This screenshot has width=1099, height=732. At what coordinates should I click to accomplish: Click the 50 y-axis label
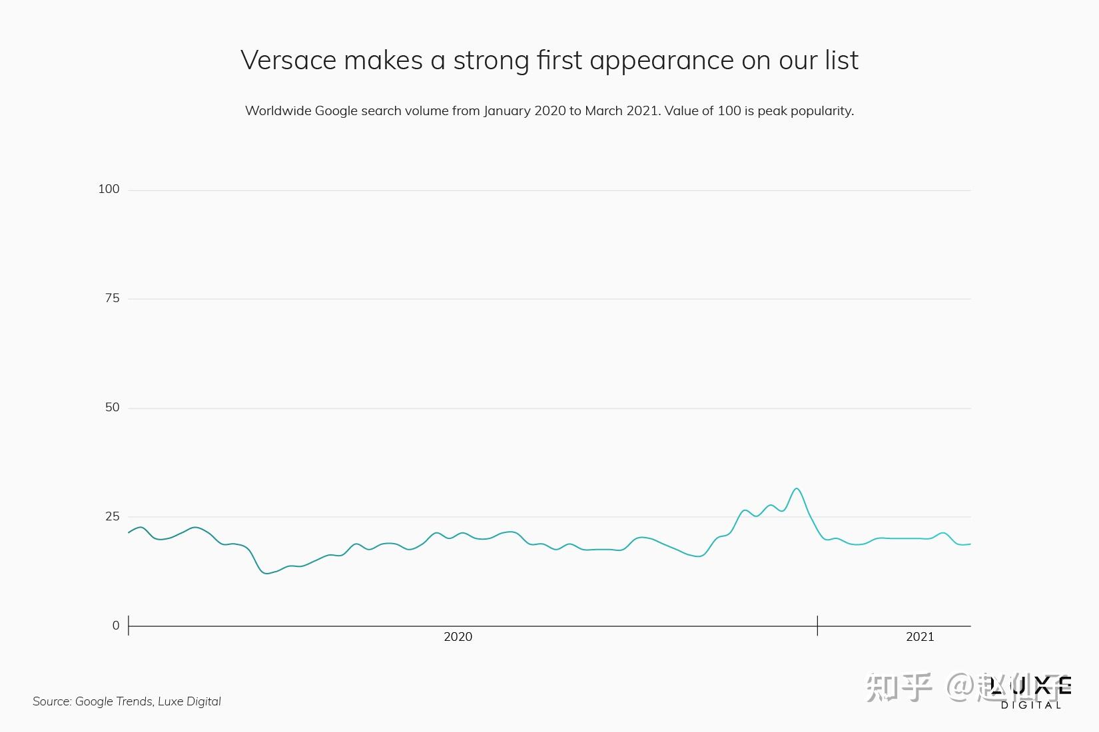coord(112,407)
